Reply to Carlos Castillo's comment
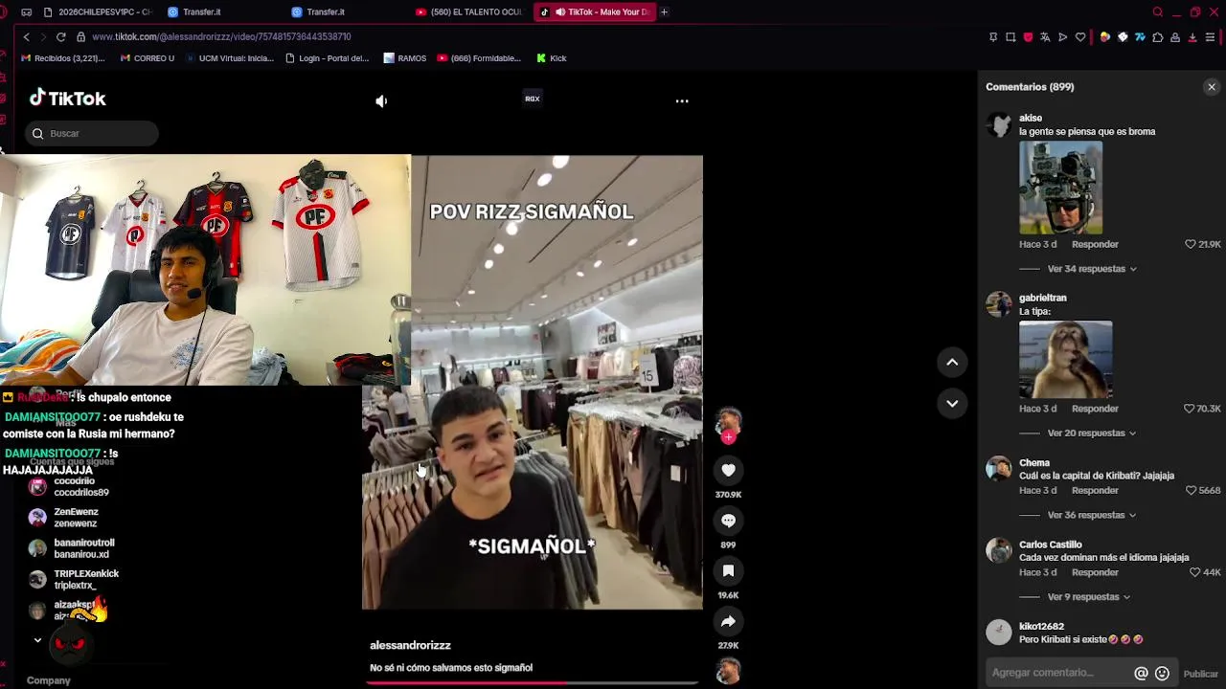 click(1095, 572)
